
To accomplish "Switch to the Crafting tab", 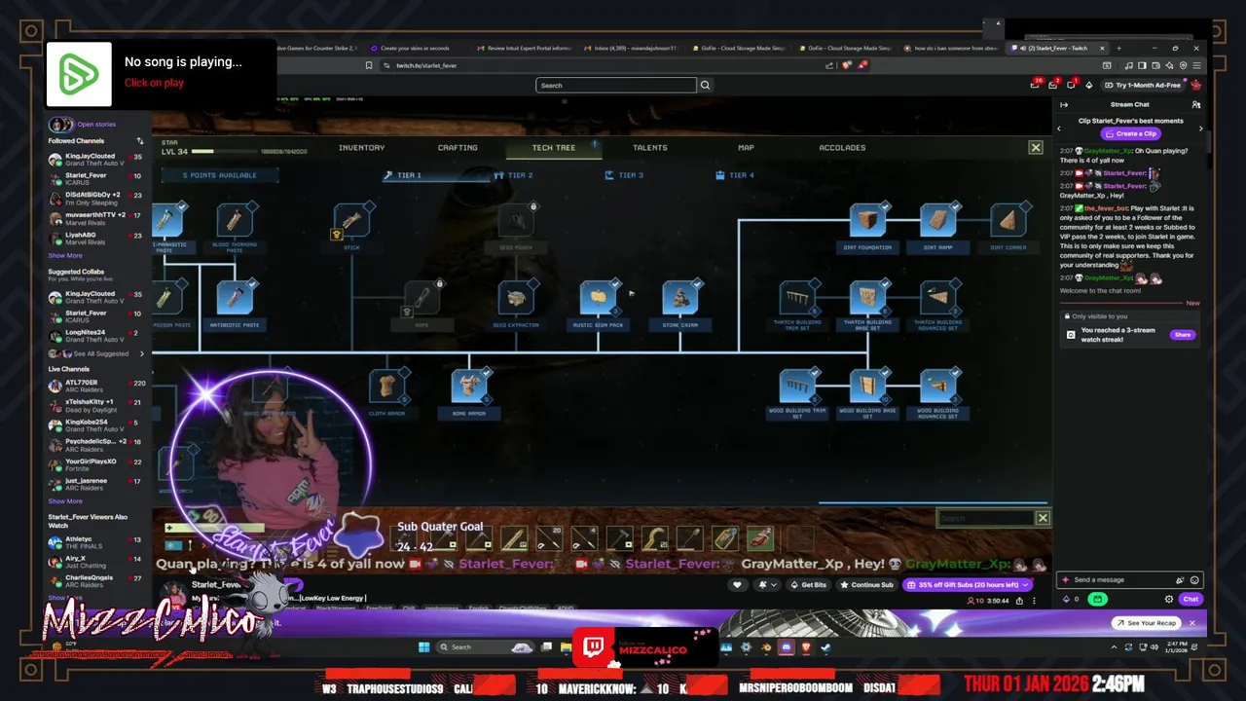I will [458, 148].
